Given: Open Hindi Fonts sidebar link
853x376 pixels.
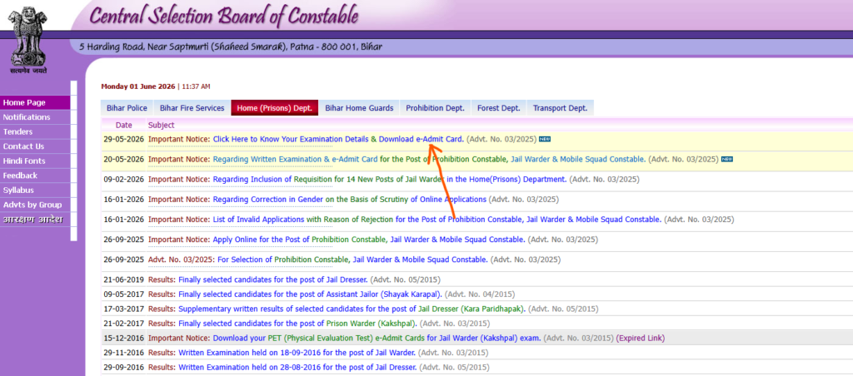Looking at the screenshot, I should point(35,161).
